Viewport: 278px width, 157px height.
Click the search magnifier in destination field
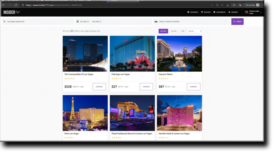point(4,22)
